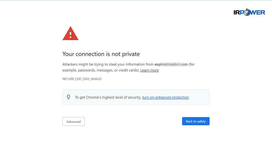Select the NET::ERR_CERT_DATE_INVALID error code

click(x=82, y=79)
